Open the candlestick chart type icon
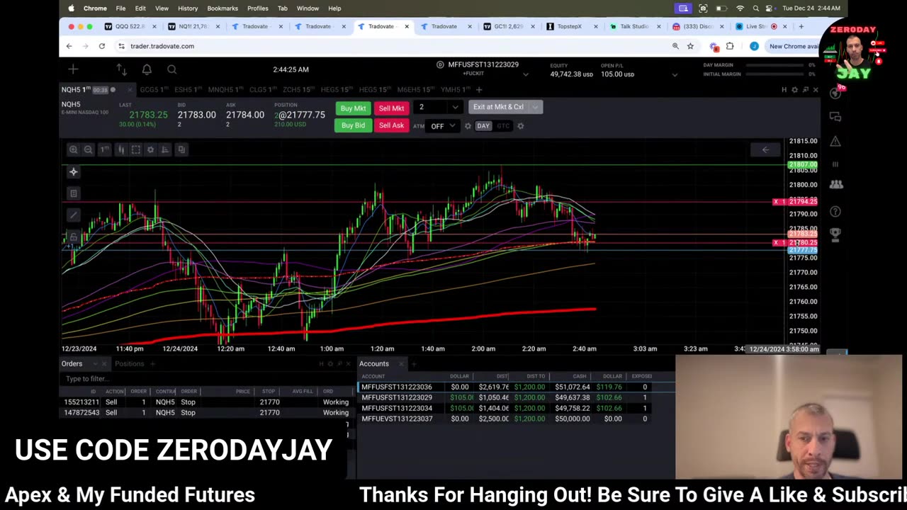The width and height of the screenshot is (907, 510). pos(120,149)
